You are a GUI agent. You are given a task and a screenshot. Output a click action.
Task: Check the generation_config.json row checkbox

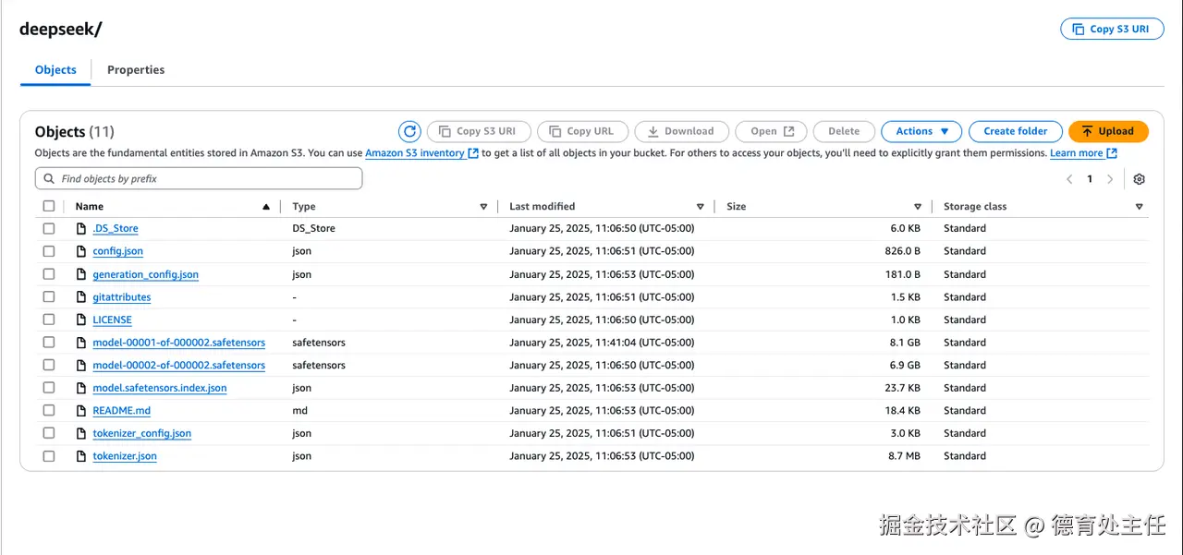49,274
